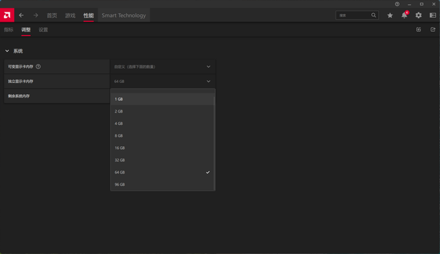Click the import profile icon in the sub-toolbar

pos(419,30)
